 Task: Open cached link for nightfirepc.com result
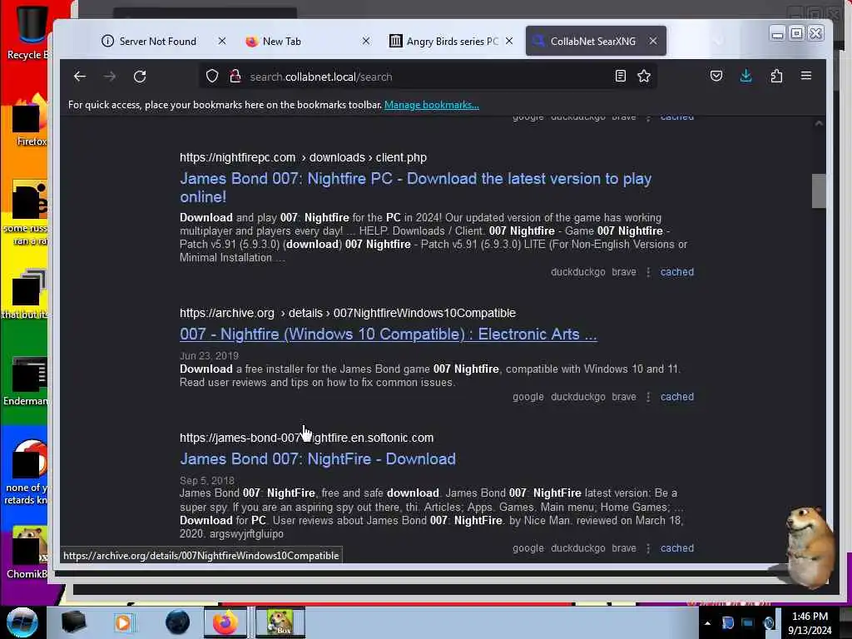coord(677,272)
